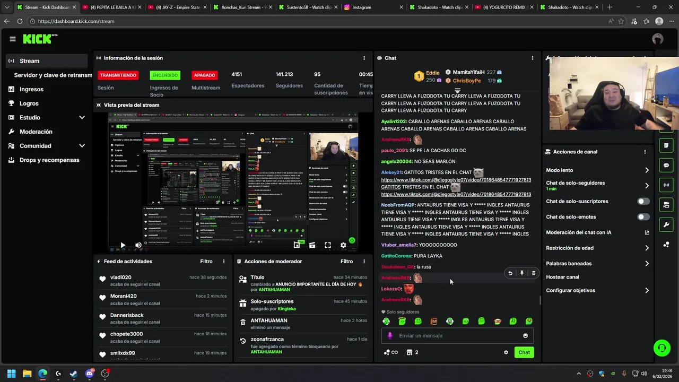Open moderator actions three-dot menu
This screenshot has width=679, height=382.
[364, 262]
